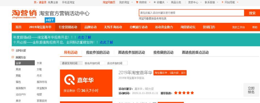The image size is (260, 103).
Task: Sort by 活动开始时间
Action: [x=116, y=63]
